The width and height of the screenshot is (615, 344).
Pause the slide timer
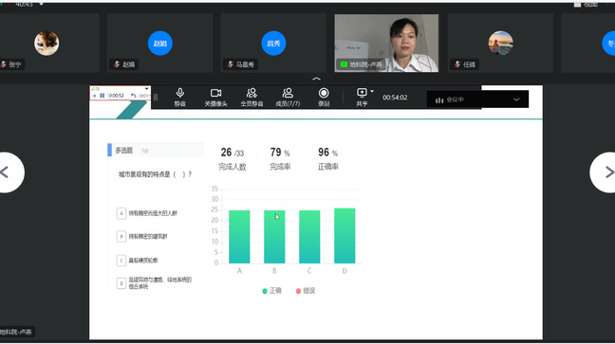pos(102,96)
